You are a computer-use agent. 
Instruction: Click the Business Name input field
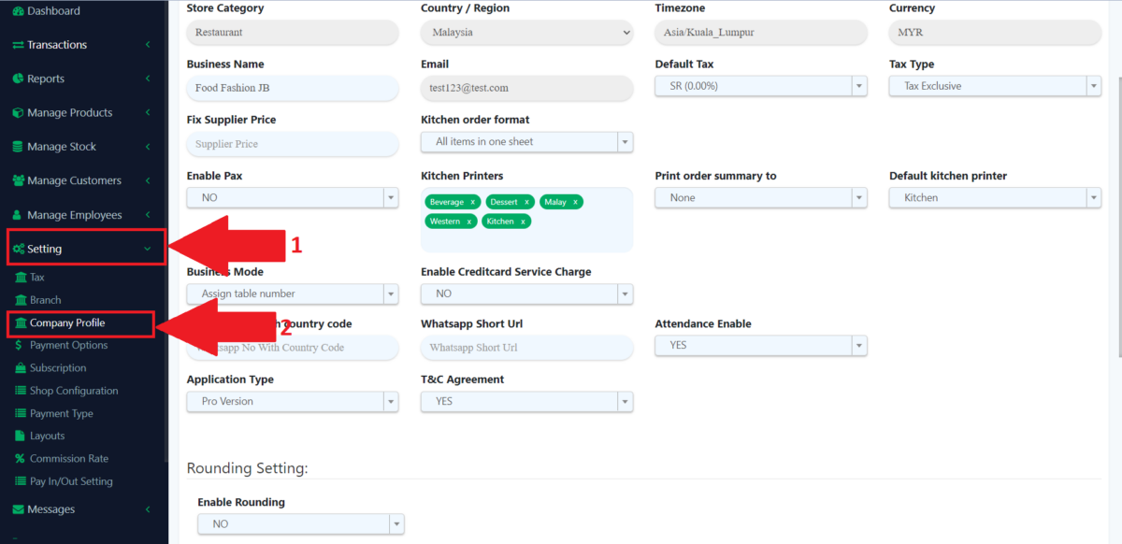pos(293,88)
